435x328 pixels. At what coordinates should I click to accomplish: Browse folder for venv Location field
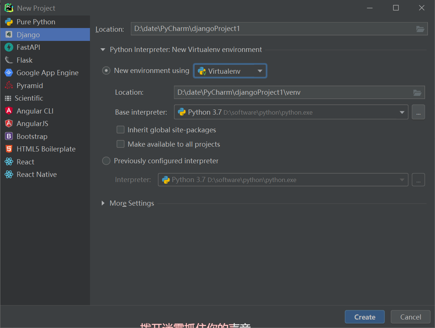pos(418,93)
